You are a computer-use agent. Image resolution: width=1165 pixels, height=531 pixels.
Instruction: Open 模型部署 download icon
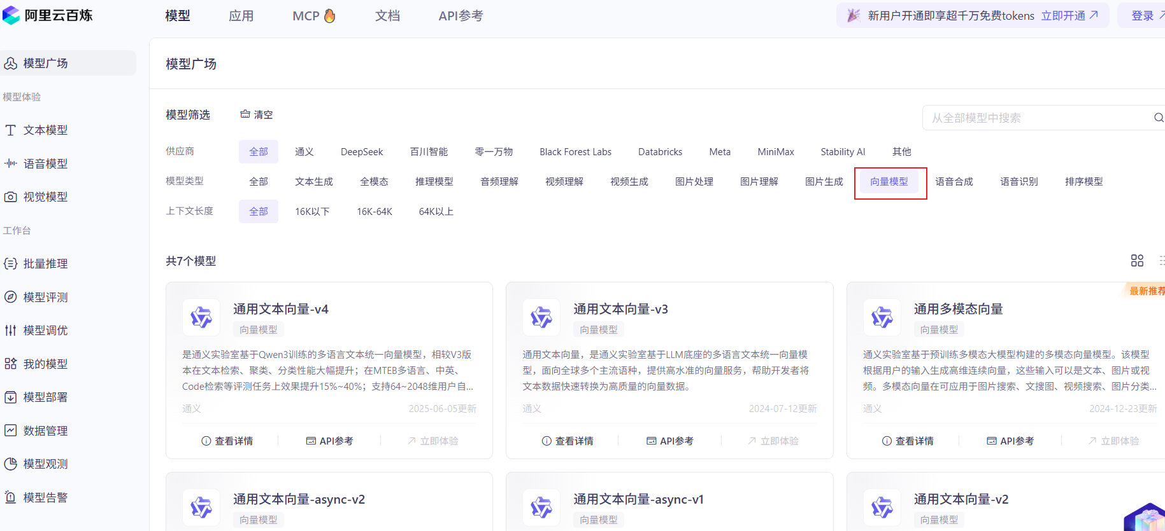coord(10,397)
